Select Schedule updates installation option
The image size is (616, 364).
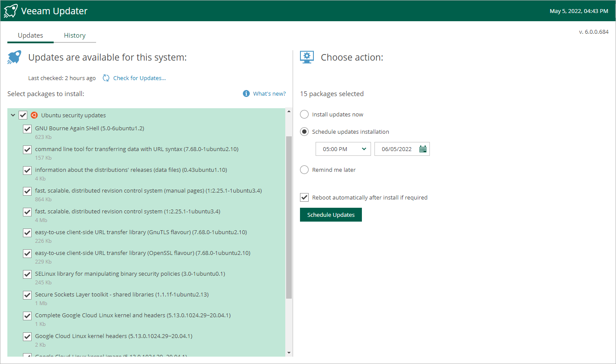tap(304, 132)
